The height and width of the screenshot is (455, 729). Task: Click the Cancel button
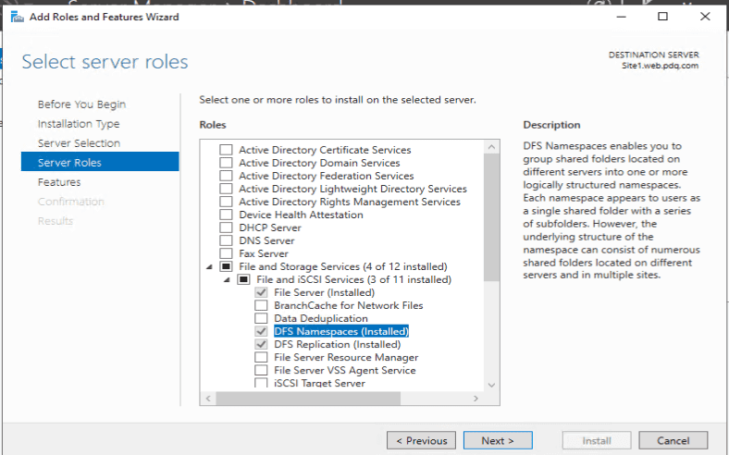[673, 440]
